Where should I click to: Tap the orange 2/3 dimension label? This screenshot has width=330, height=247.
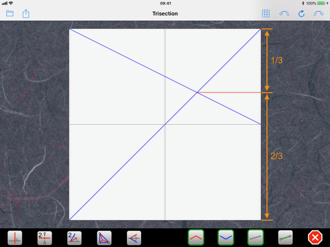(x=277, y=156)
